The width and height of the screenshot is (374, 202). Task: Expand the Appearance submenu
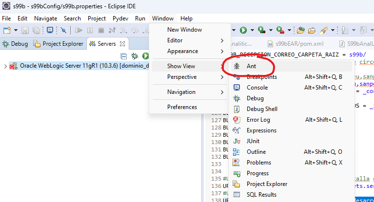tap(190, 51)
